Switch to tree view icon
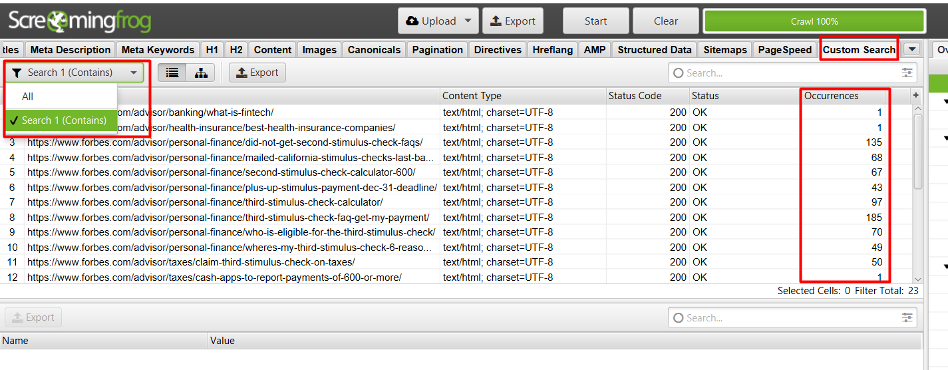This screenshot has width=948, height=370. [200, 73]
